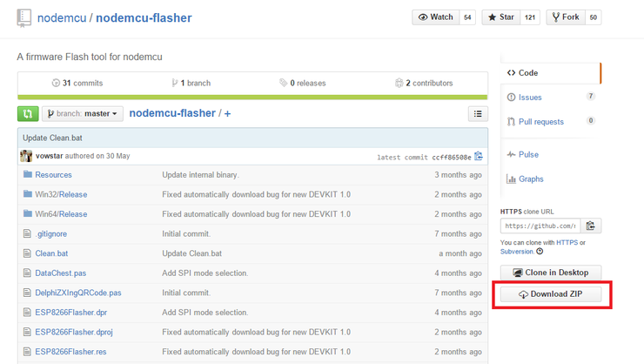Click the repository book icon

pyautogui.click(x=23, y=18)
